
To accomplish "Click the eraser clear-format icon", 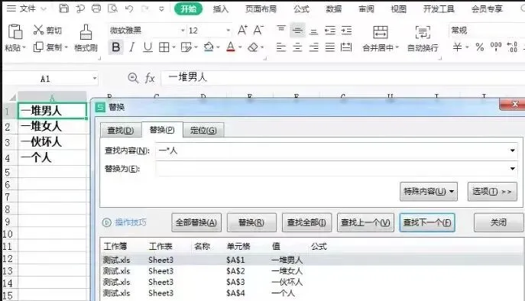I will pos(253,47).
